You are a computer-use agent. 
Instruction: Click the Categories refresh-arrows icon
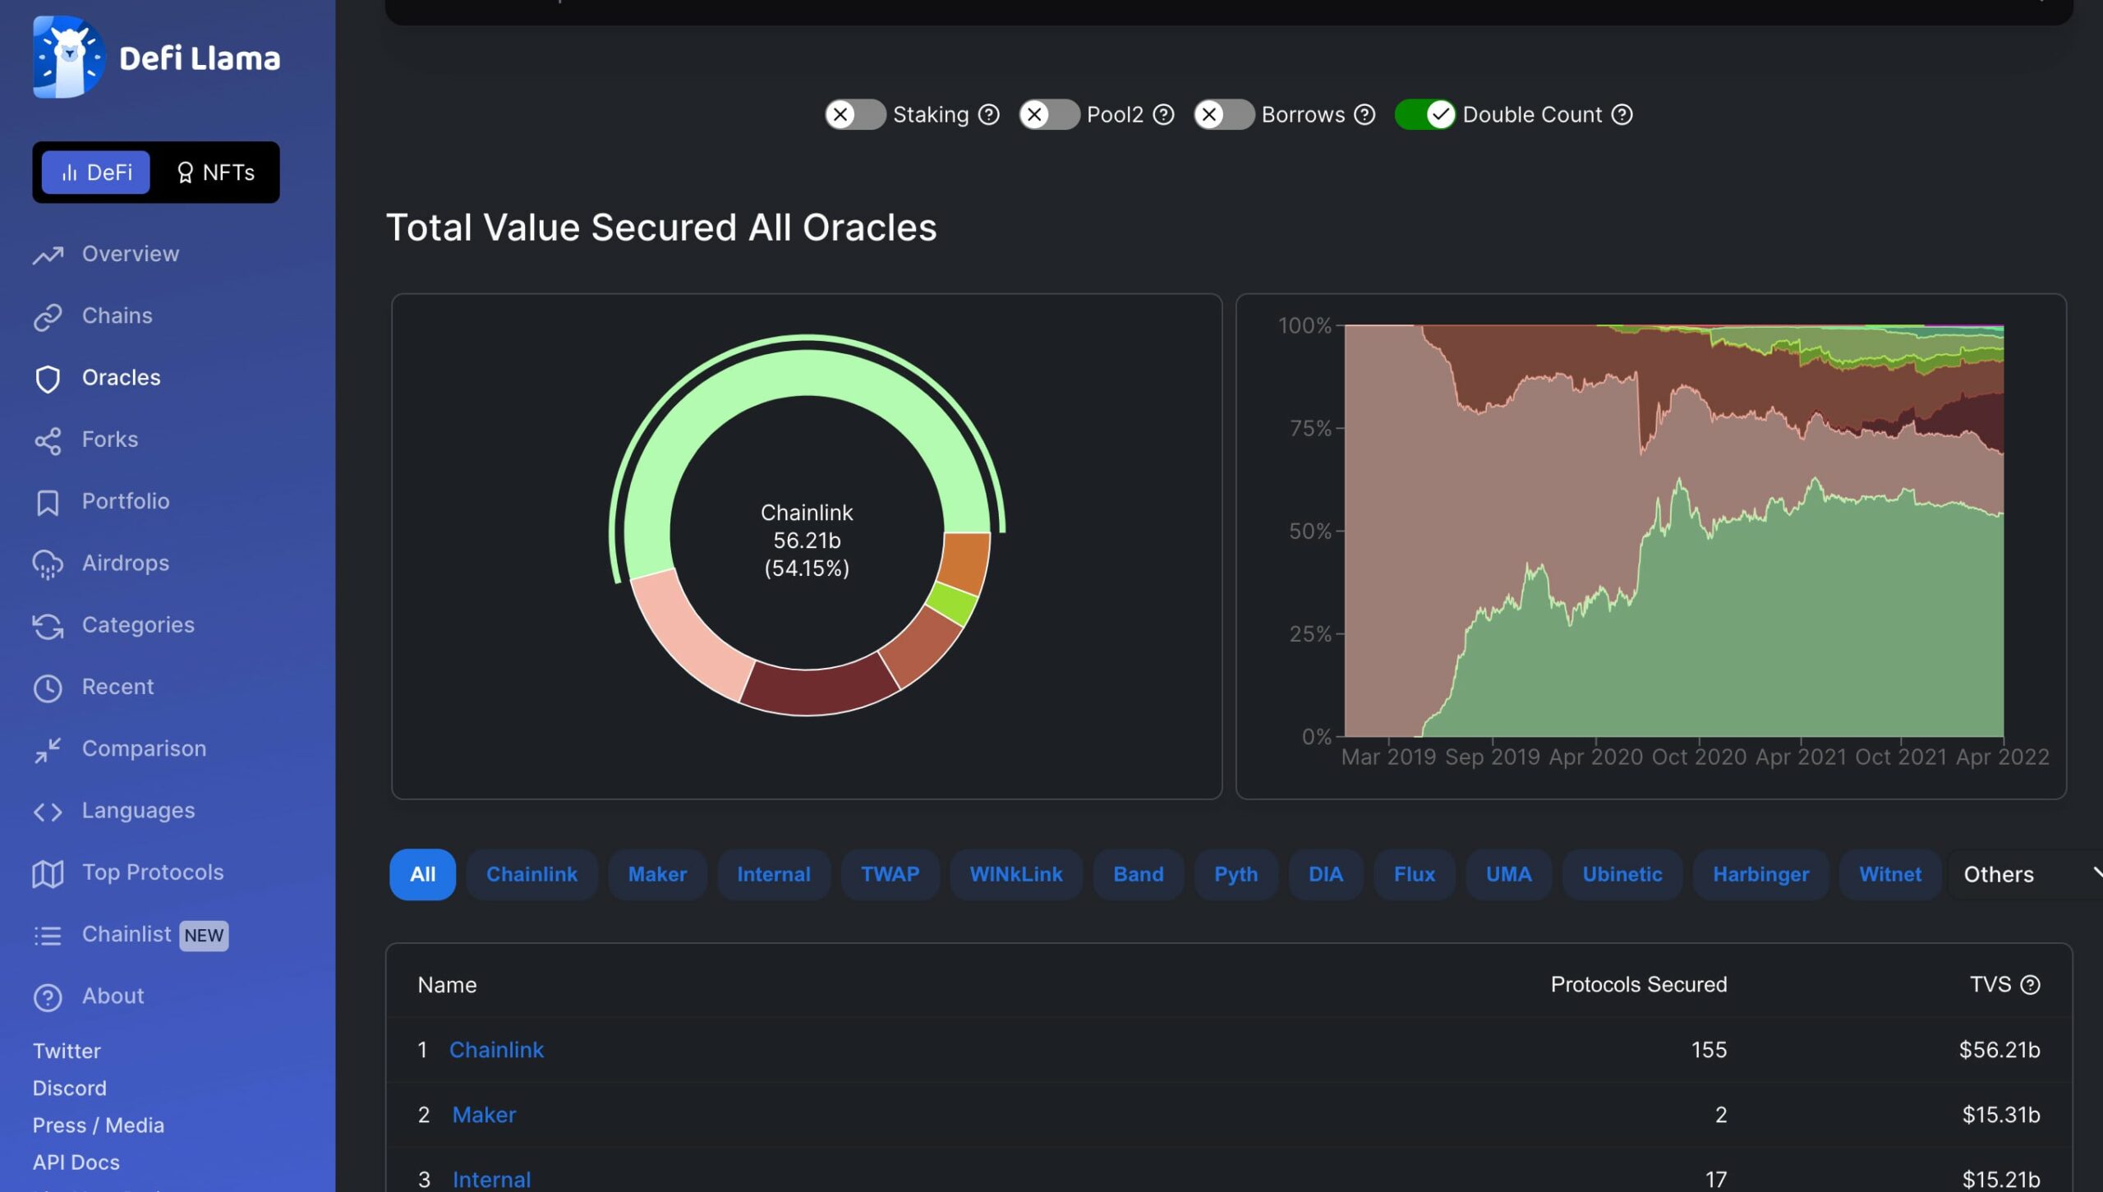pyautogui.click(x=48, y=626)
